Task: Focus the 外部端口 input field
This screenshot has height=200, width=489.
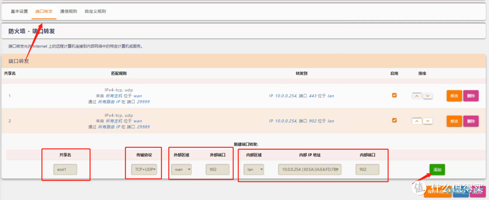Action: (217, 170)
